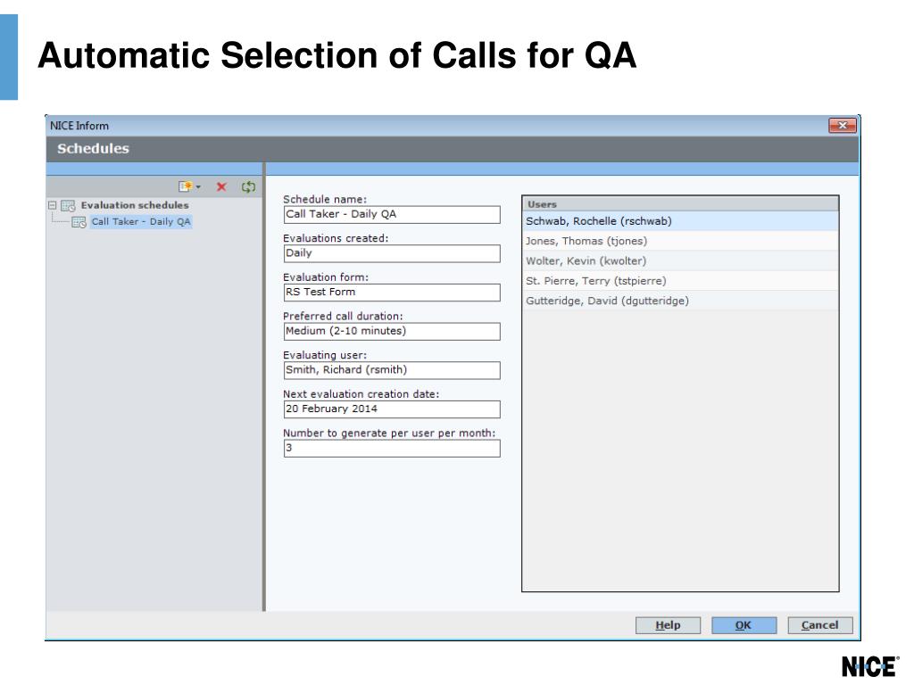Delete schedule with red X icon

click(x=221, y=186)
